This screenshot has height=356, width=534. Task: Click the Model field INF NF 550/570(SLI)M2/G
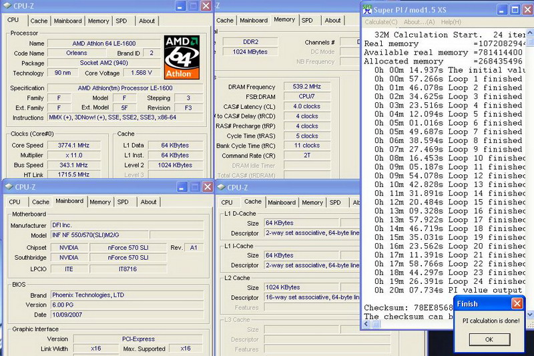(x=99, y=234)
